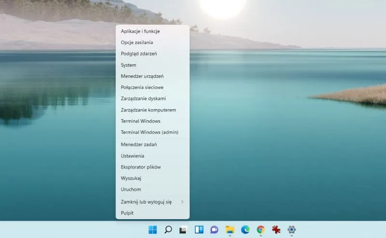Click the Search magnifier taskbar icon

168,230
